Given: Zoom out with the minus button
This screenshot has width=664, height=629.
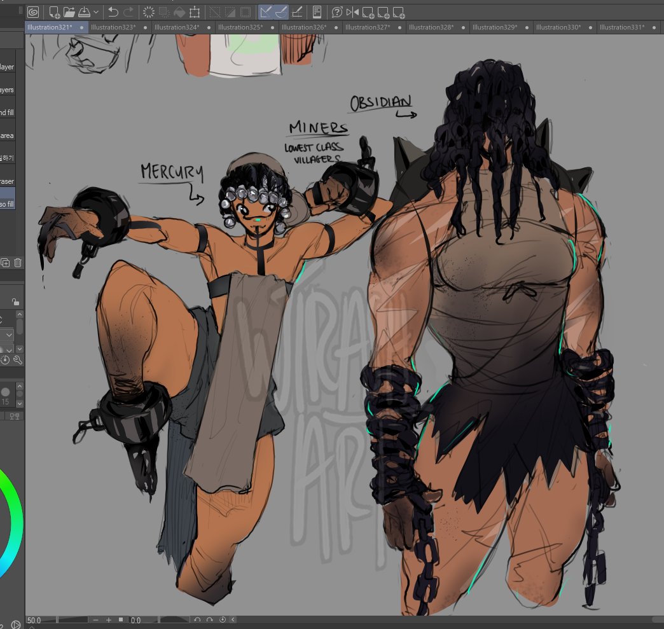Looking at the screenshot, I should tap(95, 619).
